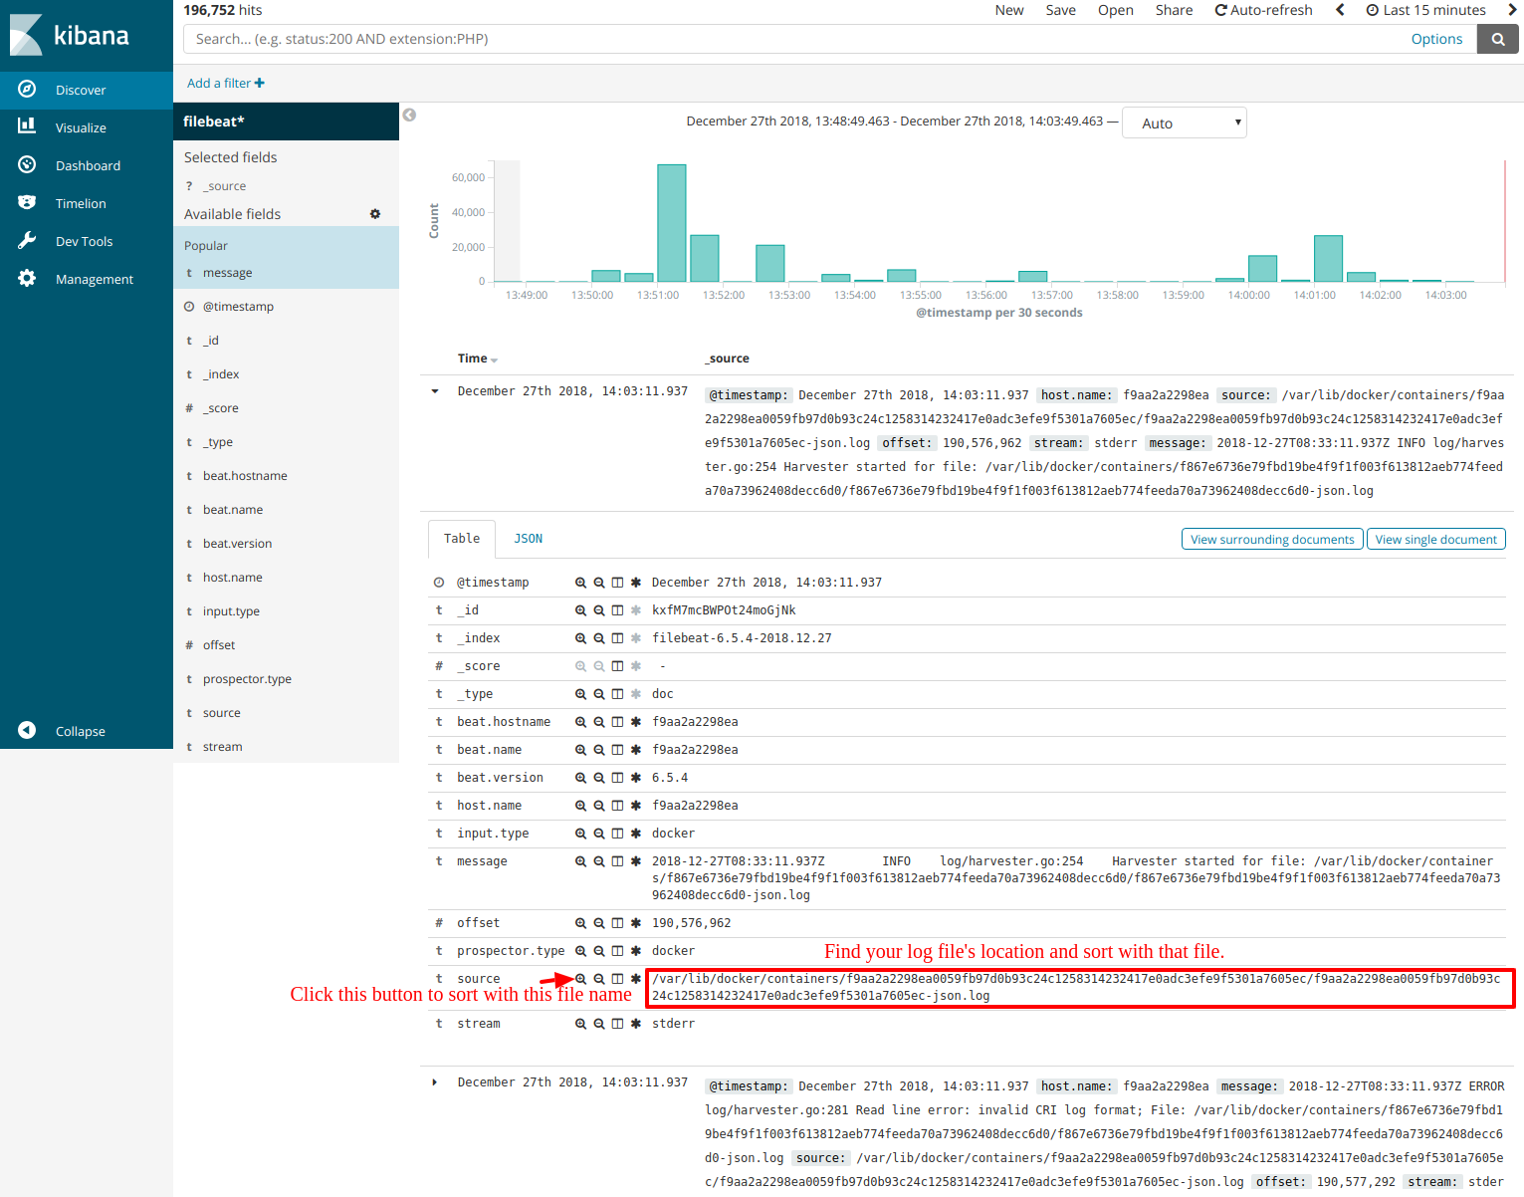Click filebeat-6.5.4-2018.12.27 index value
This screenshot has width=1524, height=1197.
point(742,638)
